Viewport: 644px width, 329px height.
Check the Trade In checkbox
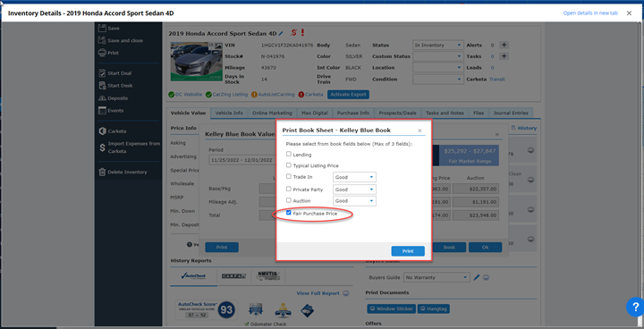[x=289, y=176]
